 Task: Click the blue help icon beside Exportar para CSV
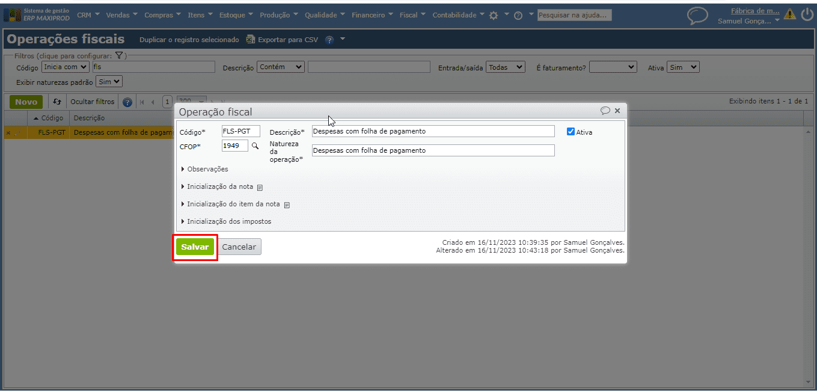329,40
